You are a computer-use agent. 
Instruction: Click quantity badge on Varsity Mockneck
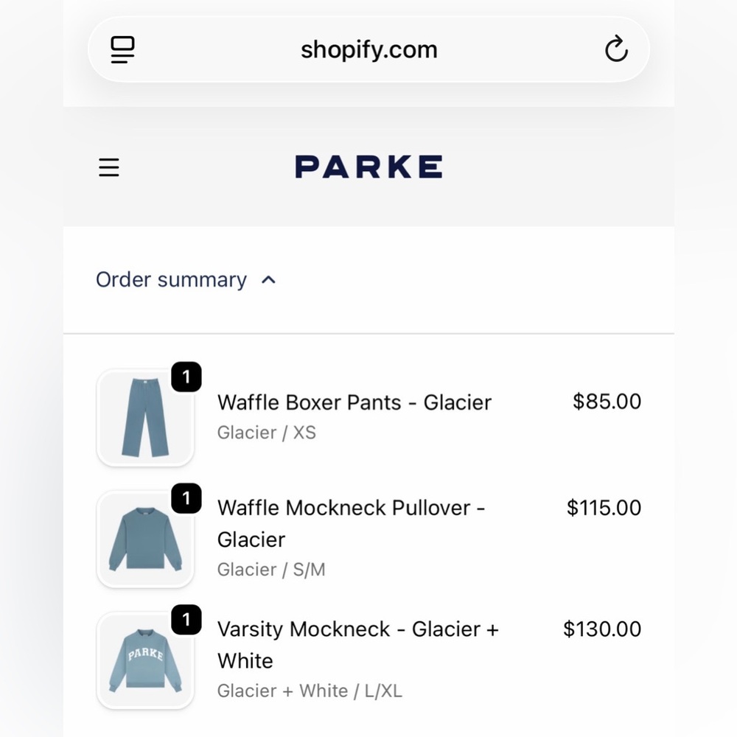click(x=186, y=620)
